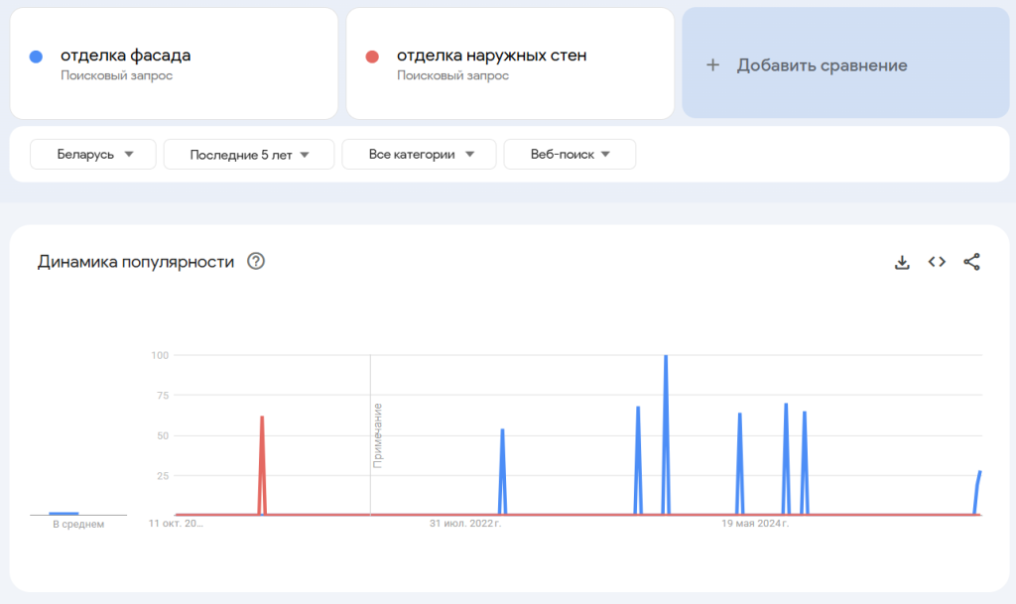Download the popularity chart data as CSV
The height and width of the screenshot is (604, 1016).
[902, 262]
